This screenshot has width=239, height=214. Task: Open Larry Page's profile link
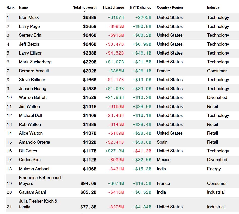(29, 26)
